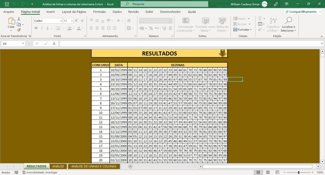Switch to the ANÁLISE sheet tab
This screenshot has height=175, width=325.
tap(58, 166)
